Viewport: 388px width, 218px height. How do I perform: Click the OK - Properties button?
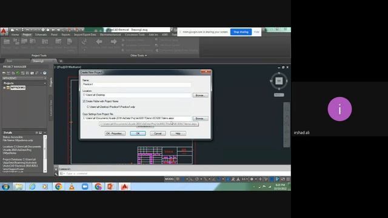click(x=115, y=133)
